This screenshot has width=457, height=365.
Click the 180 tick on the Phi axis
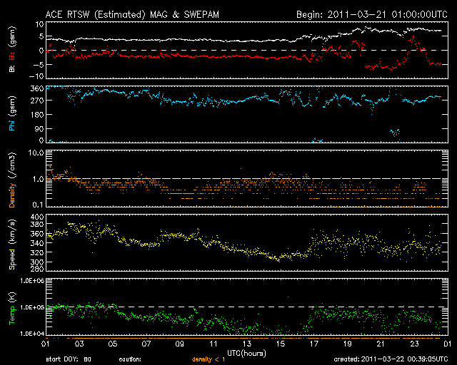click(x=37, y=114)
